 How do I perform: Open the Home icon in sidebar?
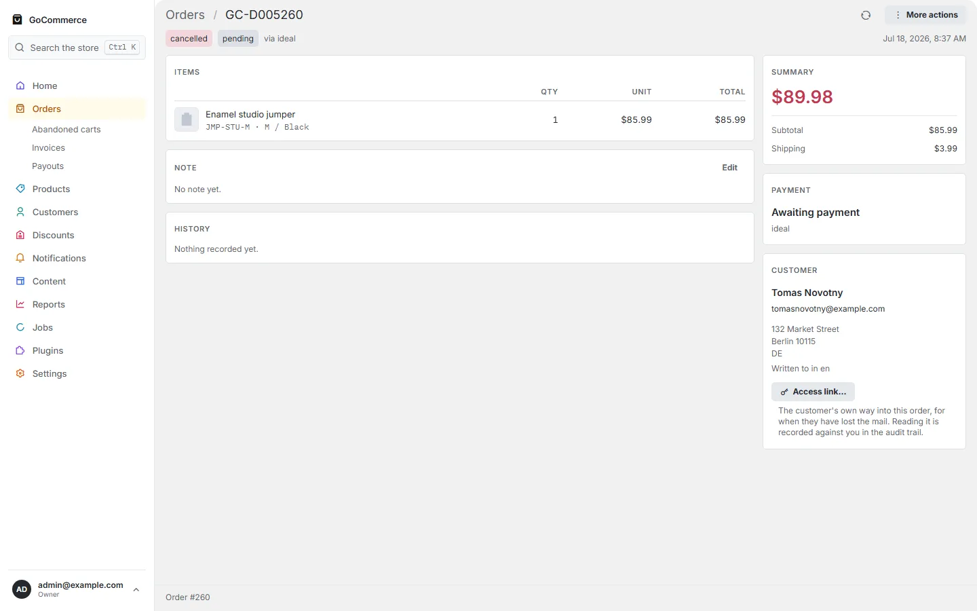tap(20, 86)
